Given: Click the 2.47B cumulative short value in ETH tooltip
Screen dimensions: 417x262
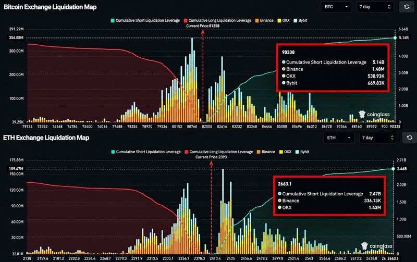Looking at the screenshot, I should point(375,194).
